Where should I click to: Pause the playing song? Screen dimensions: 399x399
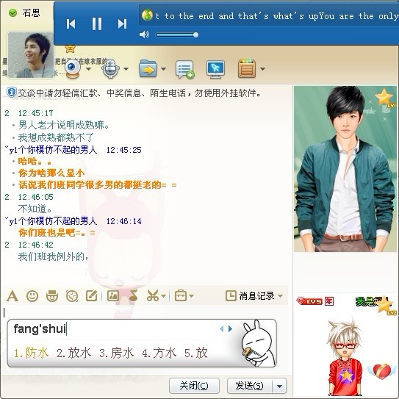point(97,24)
